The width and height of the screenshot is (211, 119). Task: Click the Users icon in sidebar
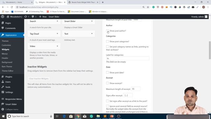click(x=3, y=82)
